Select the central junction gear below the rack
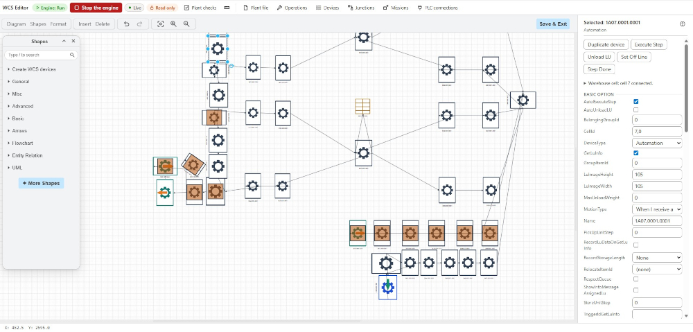 (363, 153)
